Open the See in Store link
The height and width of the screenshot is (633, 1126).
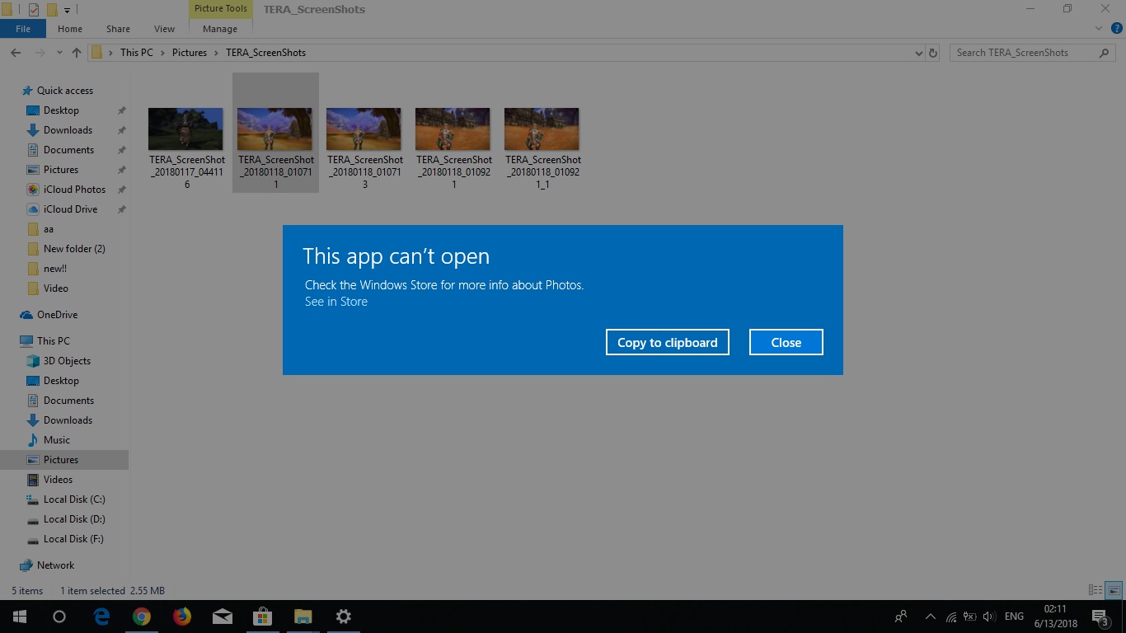[336, 302]
